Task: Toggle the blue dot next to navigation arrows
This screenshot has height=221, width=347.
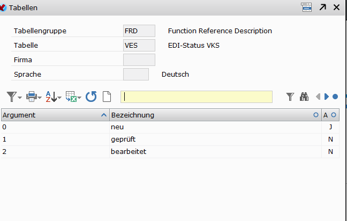Action: click(335, 97)
